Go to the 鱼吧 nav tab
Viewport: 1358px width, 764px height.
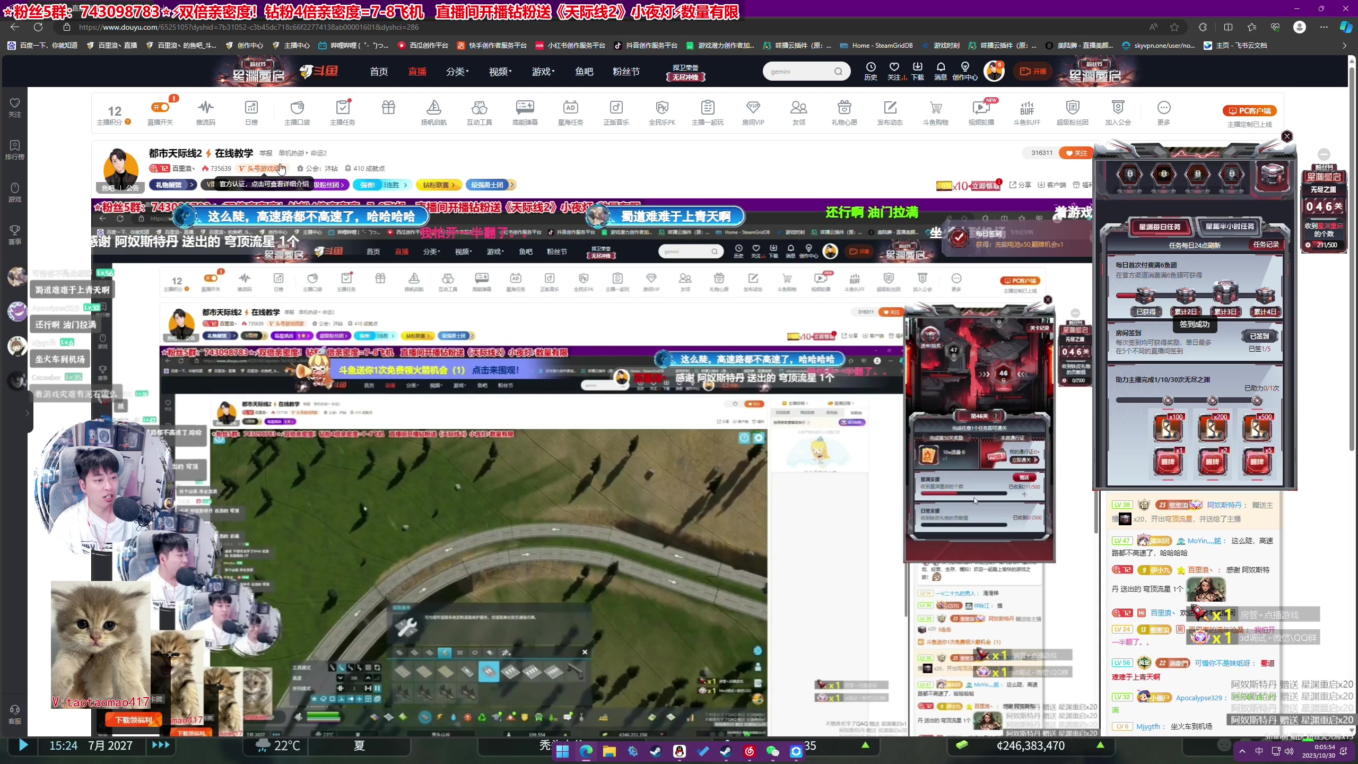point(584,72)
